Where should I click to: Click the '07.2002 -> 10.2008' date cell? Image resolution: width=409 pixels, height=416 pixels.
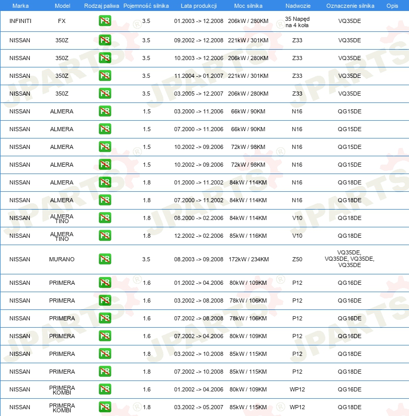[199, 372]
